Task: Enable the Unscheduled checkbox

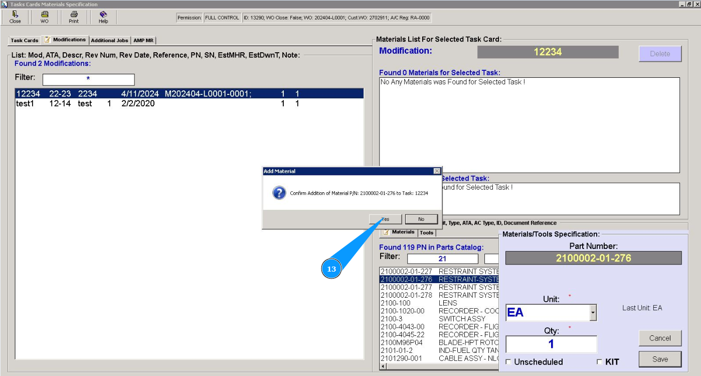Action: pyautogui.click(x=509, y=362)
